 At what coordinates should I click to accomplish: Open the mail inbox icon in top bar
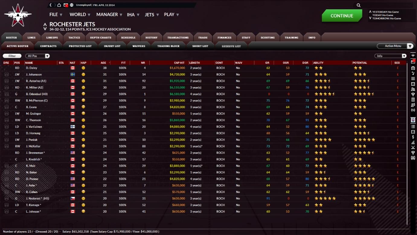66,5
